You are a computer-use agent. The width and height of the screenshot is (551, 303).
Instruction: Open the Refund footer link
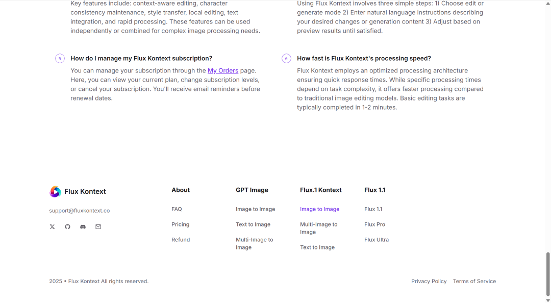tap(181, 240)
